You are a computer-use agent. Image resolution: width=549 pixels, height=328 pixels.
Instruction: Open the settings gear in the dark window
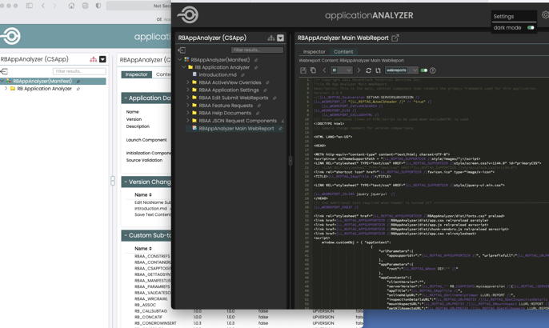(x=546, y=14)
